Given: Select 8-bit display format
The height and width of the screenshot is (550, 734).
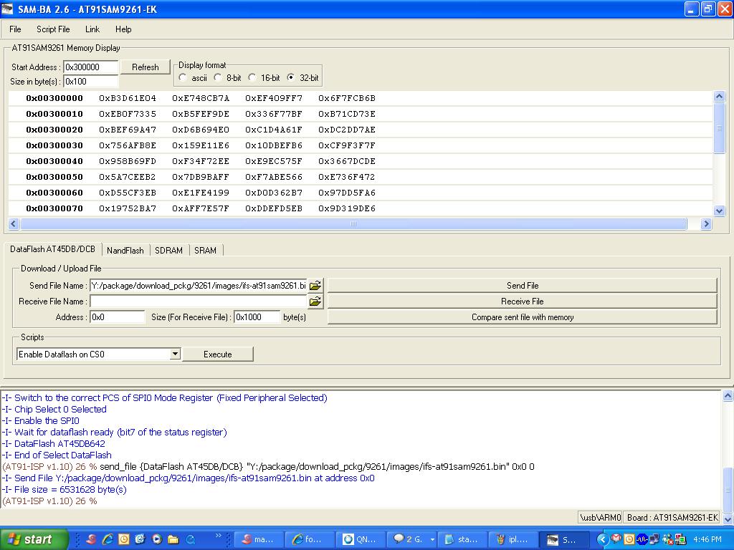Looking at the screenshot, I should (x=218, y=77).
